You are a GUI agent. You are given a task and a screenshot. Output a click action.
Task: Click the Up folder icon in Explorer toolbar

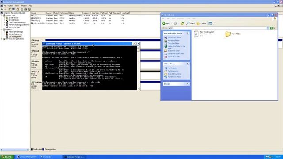pos(182,23)
